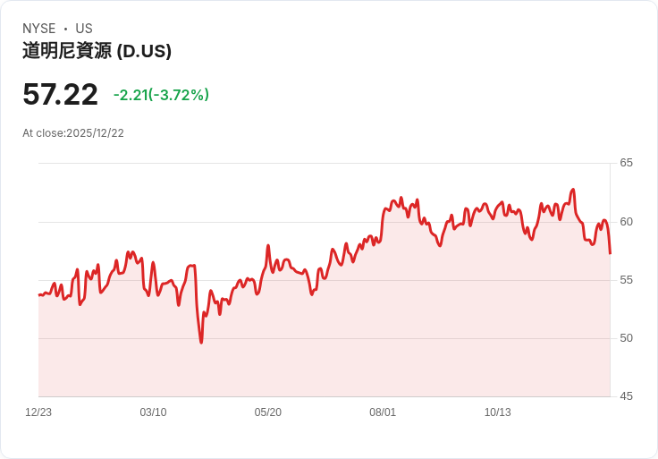
Task: Click the 12/23 date label on x-axis
Action: (x=38, y=412)
